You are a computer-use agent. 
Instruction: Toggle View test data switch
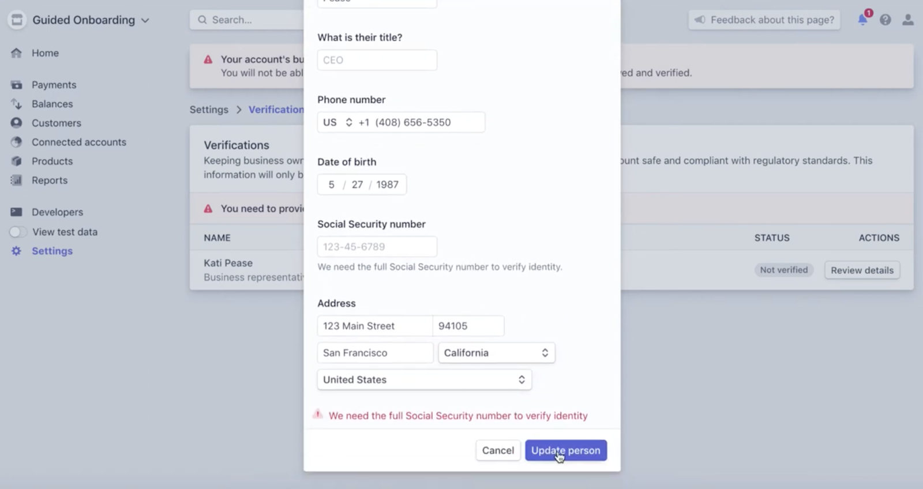click(x=18, y=232)
